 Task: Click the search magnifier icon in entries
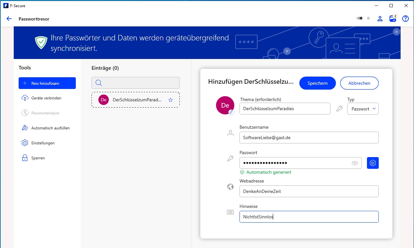99,83
